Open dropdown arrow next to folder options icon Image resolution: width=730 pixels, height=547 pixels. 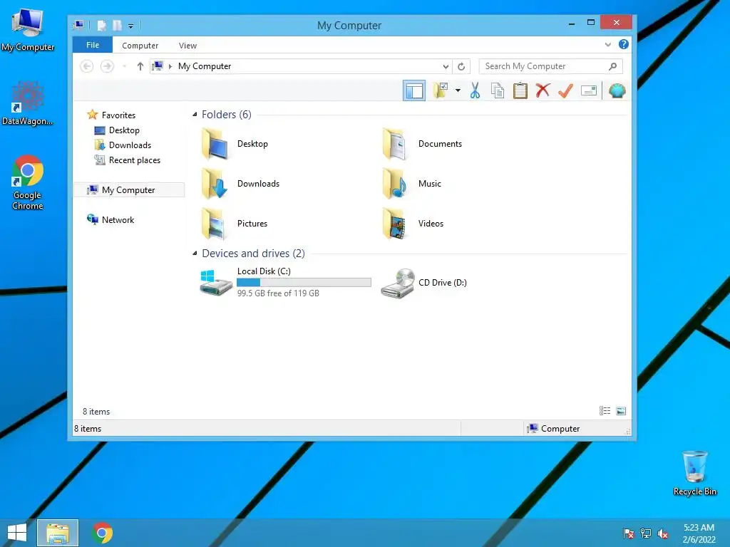[x=458, y=90]
